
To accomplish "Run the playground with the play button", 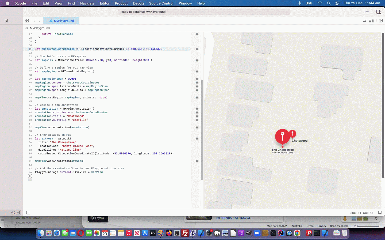I will (30, 176).
